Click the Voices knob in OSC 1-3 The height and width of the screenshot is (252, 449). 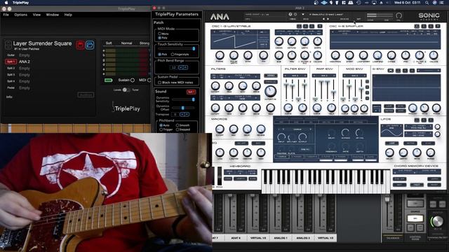point(279,41)
